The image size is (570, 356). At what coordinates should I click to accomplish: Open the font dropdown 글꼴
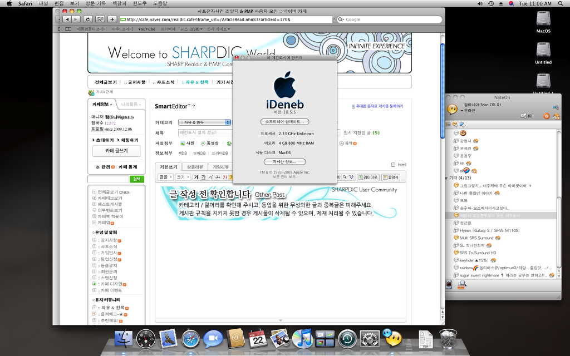(166, 177)
